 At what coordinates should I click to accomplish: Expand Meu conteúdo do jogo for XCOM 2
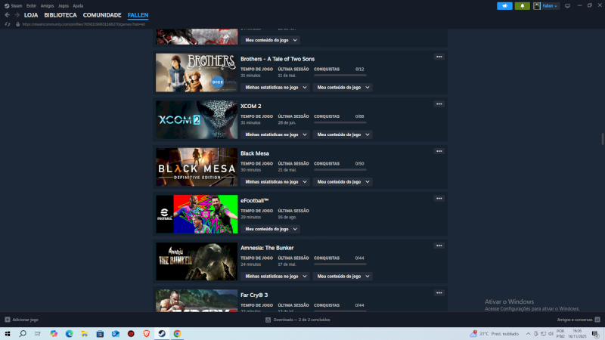click(x=343, y=134)
